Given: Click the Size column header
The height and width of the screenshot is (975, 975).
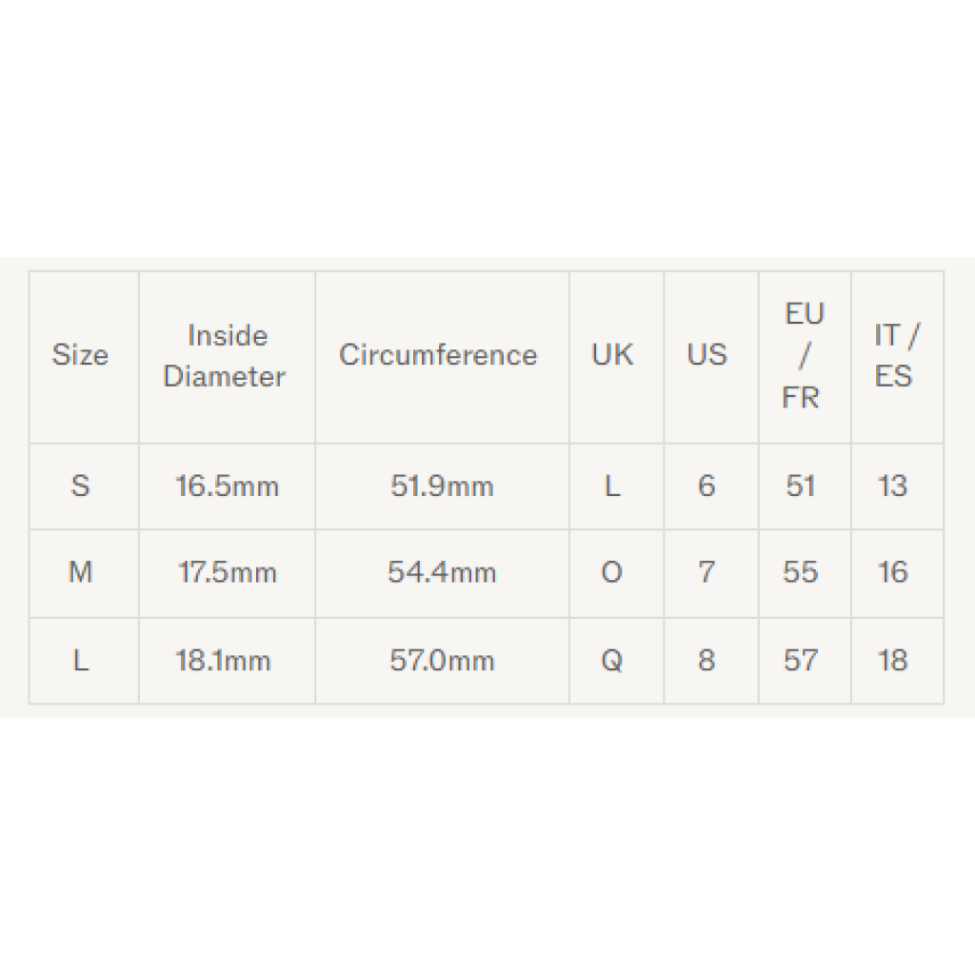Looking at the screenshot, I should (x=80, y=355).
